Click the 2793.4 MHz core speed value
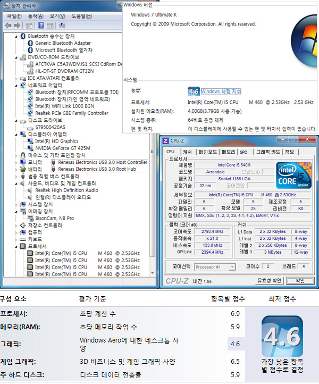The height and width of the screenshot is (384, 319). (x=212, y=231)
